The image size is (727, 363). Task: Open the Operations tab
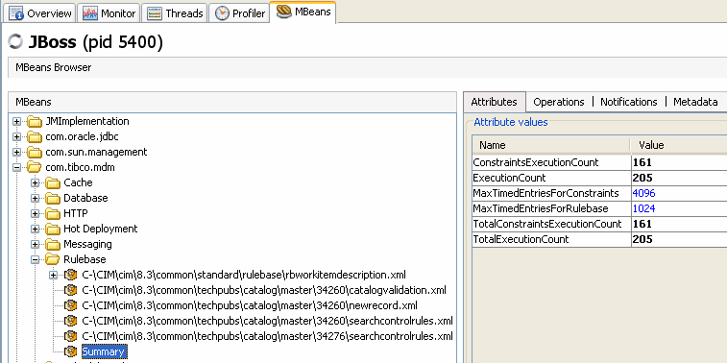[x=559, y=102]
